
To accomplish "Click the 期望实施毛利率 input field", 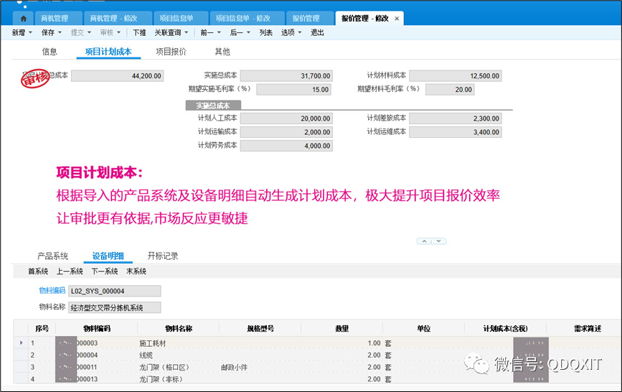I will coord(293,90).
